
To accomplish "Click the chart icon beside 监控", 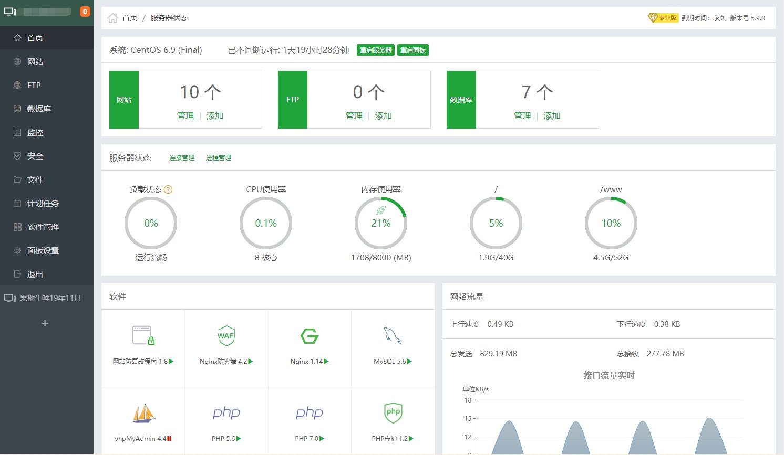I will 17,132.
